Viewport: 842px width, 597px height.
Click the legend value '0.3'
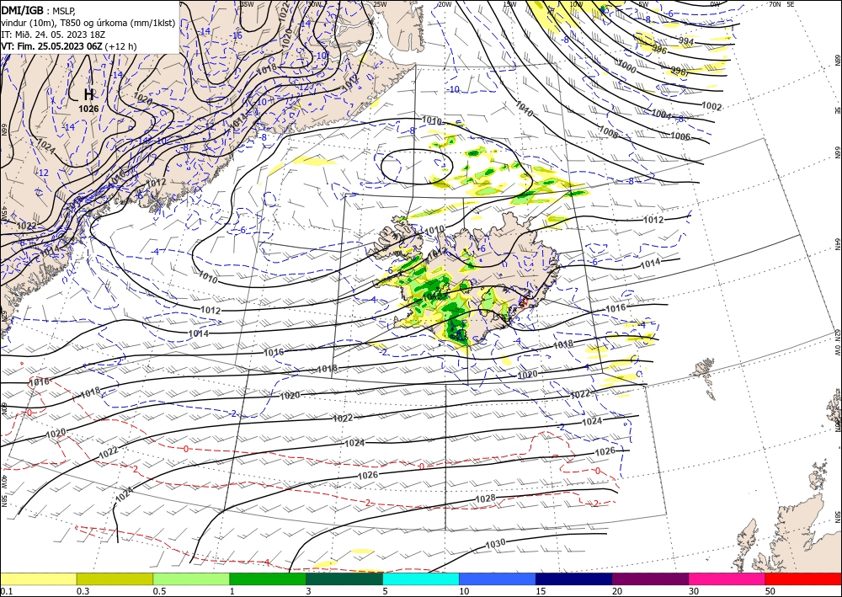point(83,591)
